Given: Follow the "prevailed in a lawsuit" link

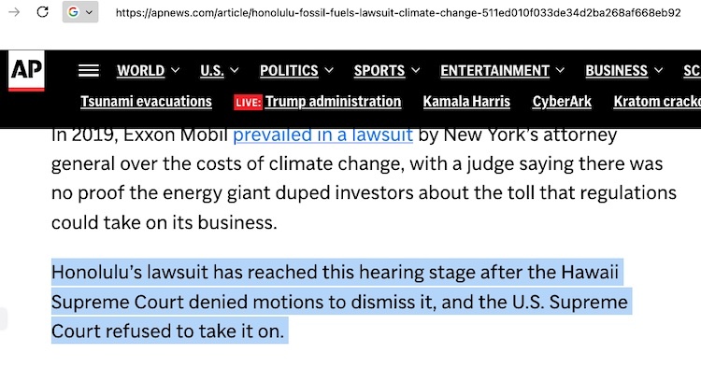Looking at the screenshot, I should (322, 134).
